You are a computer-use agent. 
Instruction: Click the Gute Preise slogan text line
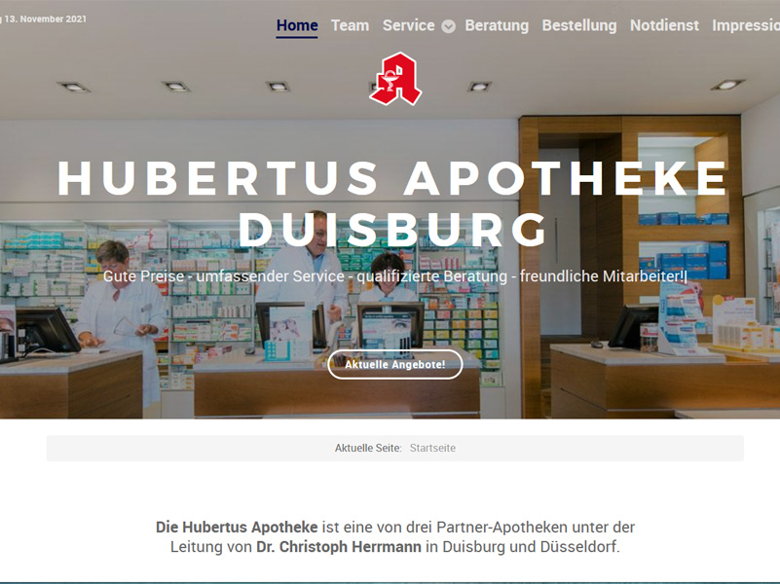click(395, 276)
